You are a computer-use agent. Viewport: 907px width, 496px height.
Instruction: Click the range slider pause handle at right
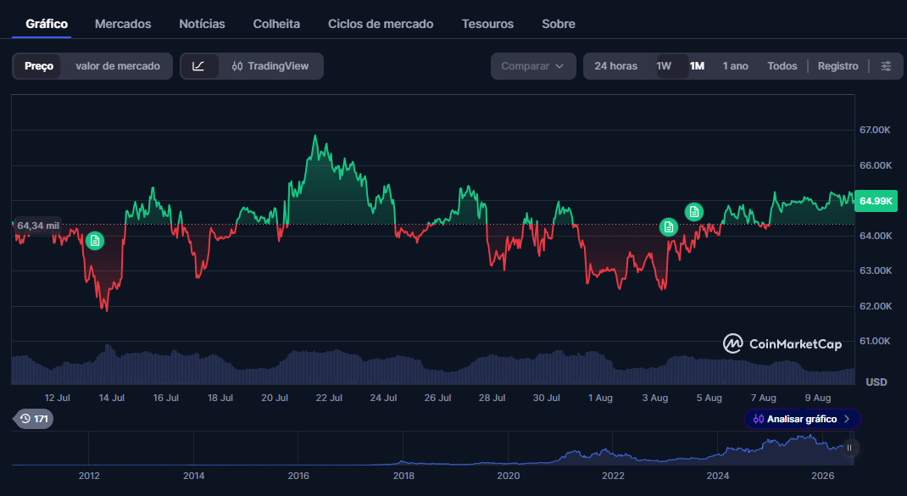click(849, 448)
